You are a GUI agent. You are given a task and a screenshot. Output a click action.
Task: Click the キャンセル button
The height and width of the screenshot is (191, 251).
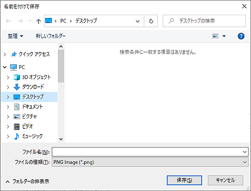(225, 180)
